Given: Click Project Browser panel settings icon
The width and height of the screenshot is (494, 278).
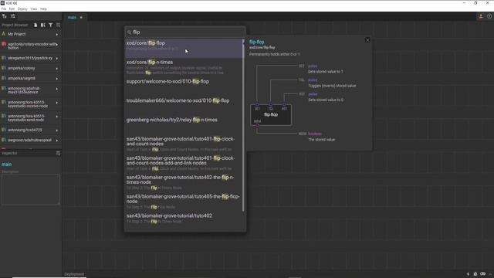Looking at the screenshot, I should (58, 25).
